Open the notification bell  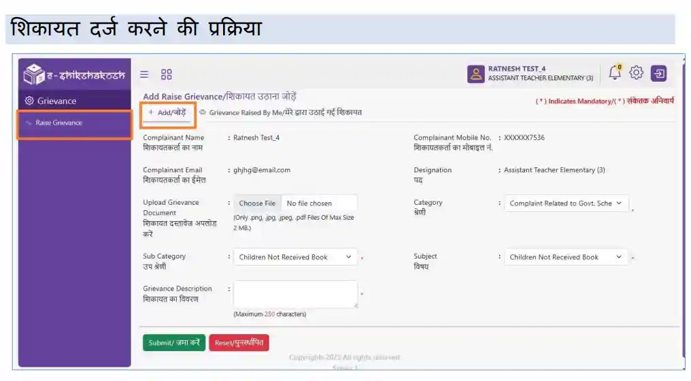click(615, 72)
